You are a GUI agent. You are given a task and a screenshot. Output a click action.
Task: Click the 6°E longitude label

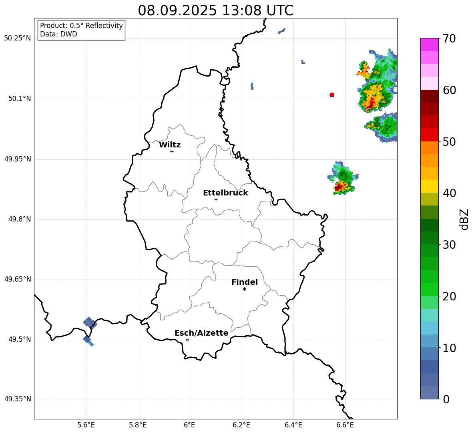click(189, 425)
